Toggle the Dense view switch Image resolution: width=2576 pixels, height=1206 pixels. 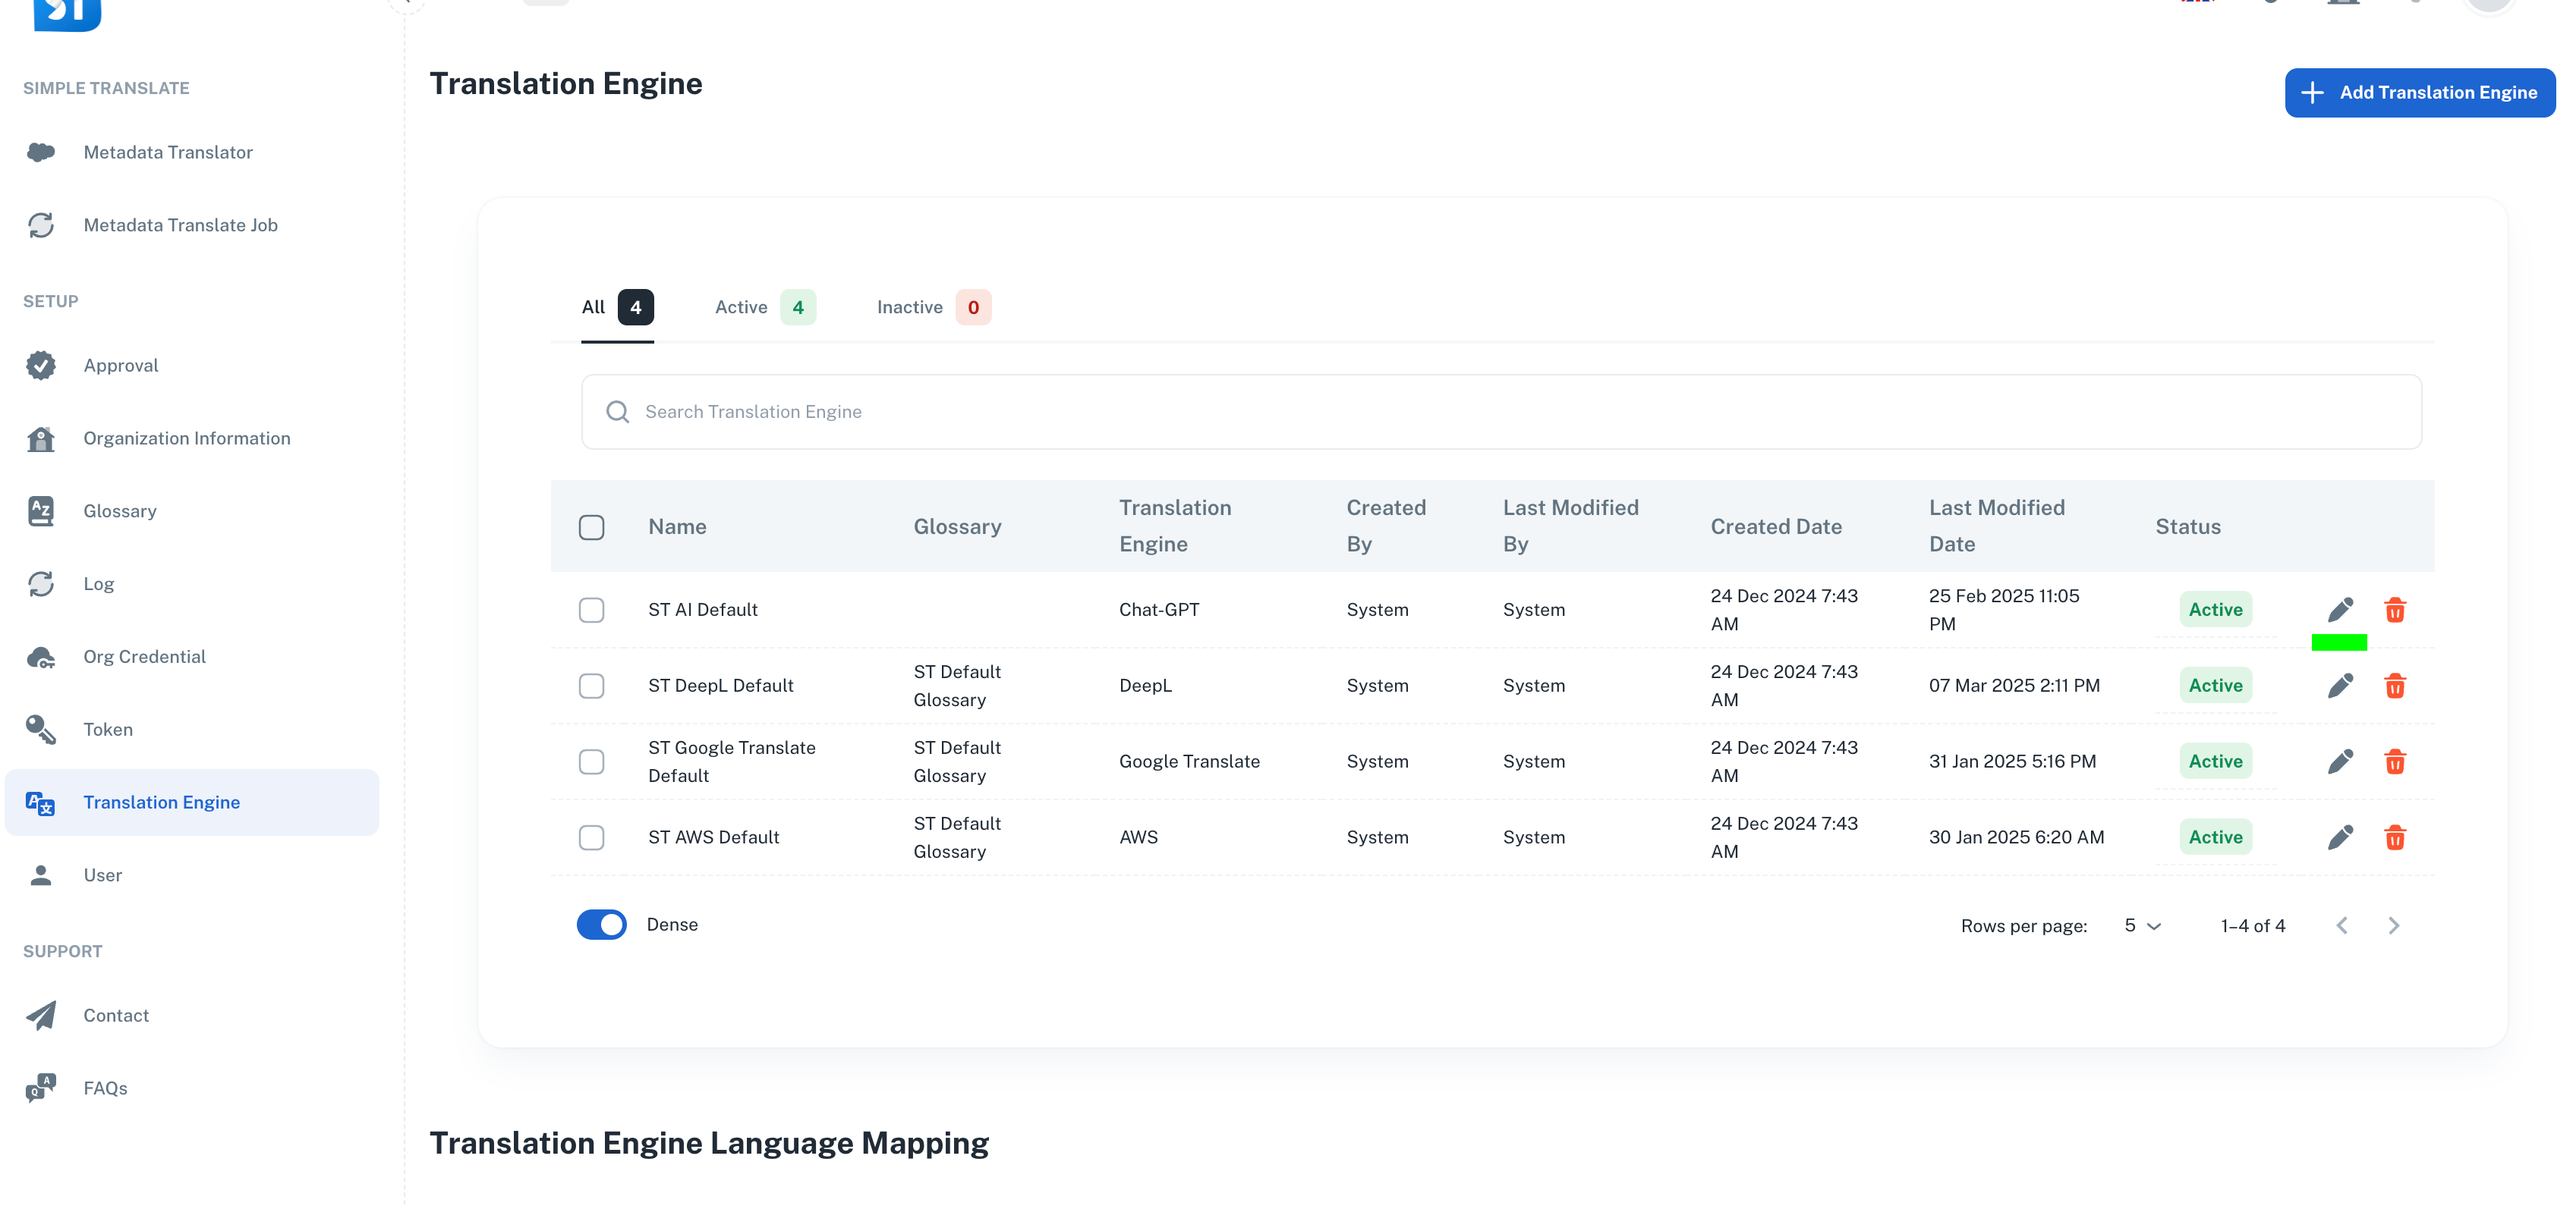coord(601,925)
